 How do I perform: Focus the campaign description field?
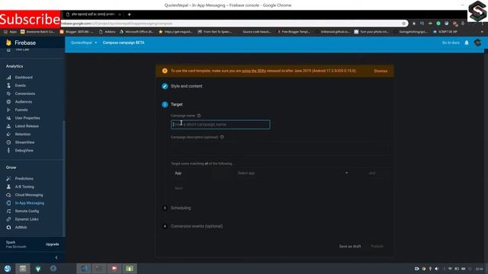point(280,149)
